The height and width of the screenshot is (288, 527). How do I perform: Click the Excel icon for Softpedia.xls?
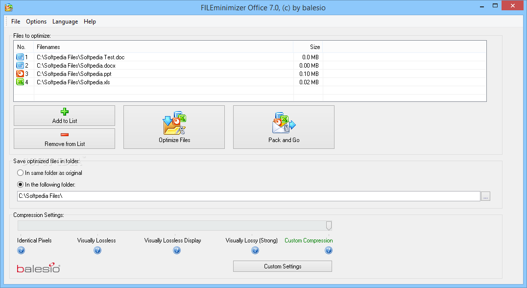(x=20, y=82)
